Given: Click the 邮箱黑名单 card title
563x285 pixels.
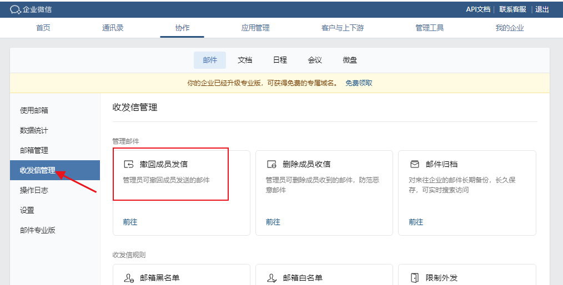Looking at the screenshot, I should 160,278.
